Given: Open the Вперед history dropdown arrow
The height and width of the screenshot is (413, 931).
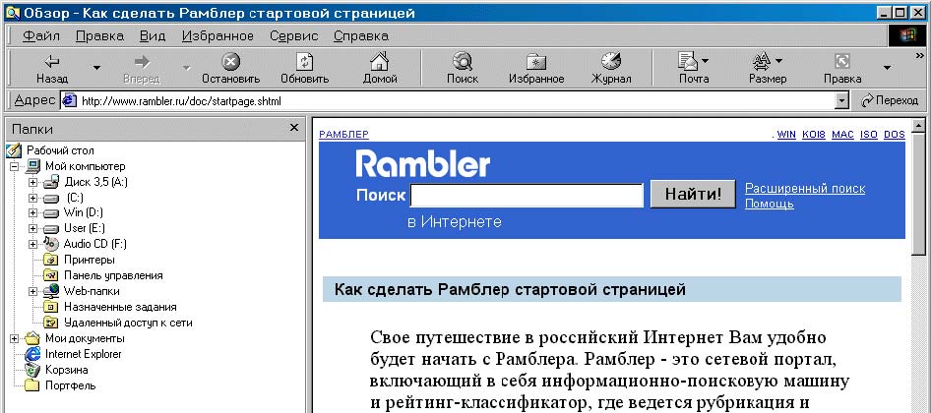Looking at the screenshot, I should (186, 68).
